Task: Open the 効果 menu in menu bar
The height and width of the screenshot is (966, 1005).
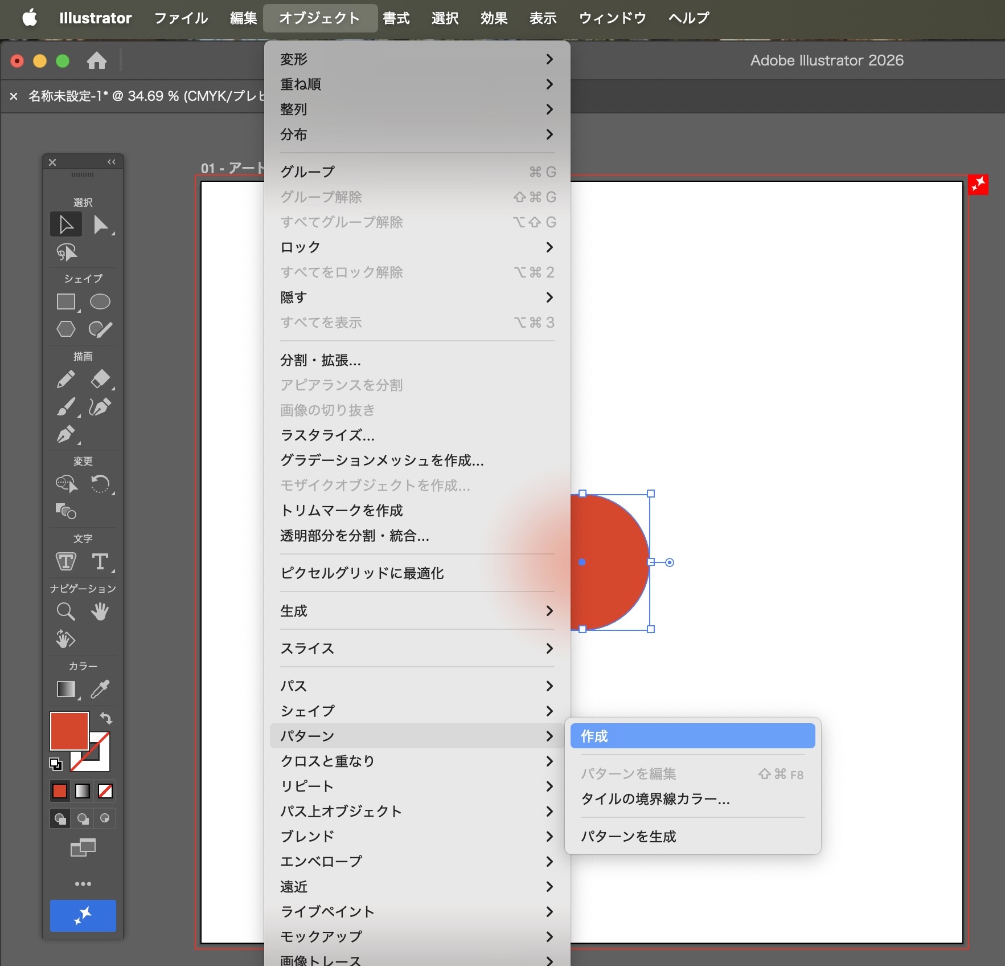Action: pyautogui.click(x=493, y=18)
